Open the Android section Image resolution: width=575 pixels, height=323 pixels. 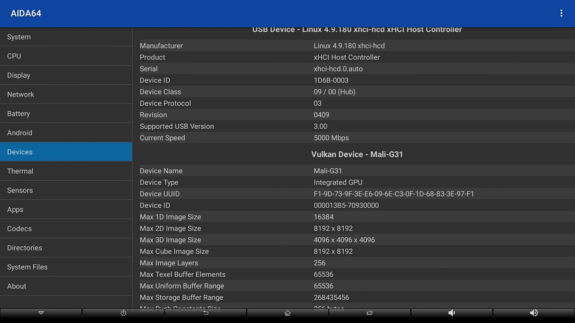coord(66,133)
